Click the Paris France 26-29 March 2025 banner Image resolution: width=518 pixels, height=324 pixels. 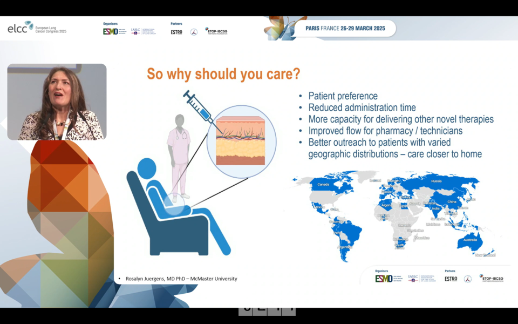pos(345,29)
